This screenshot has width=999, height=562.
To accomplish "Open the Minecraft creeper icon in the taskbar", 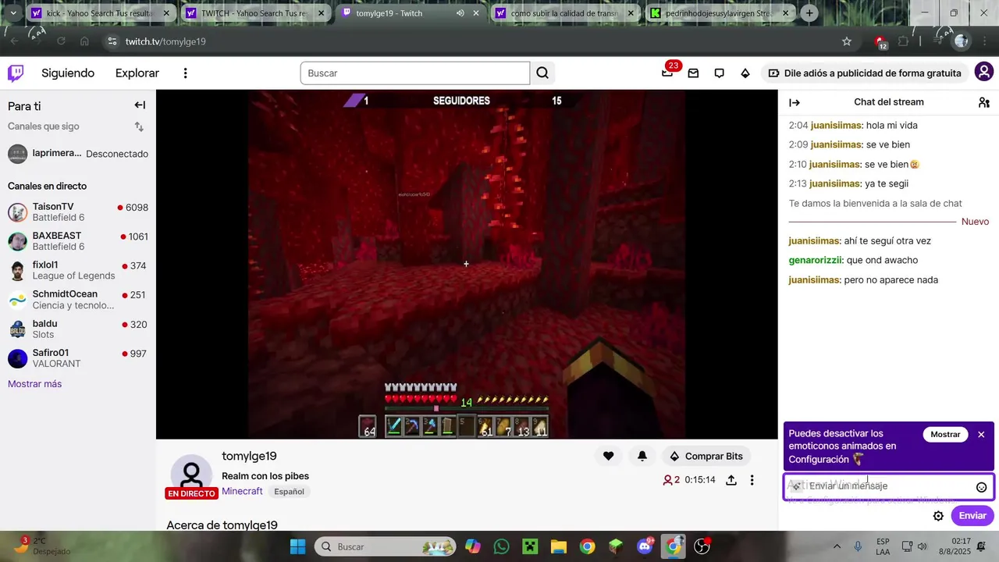I will [x=530, y=546].
